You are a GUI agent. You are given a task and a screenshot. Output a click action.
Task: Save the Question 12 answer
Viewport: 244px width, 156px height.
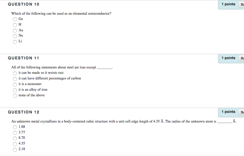pyautogui.click(x=241, y=112)
